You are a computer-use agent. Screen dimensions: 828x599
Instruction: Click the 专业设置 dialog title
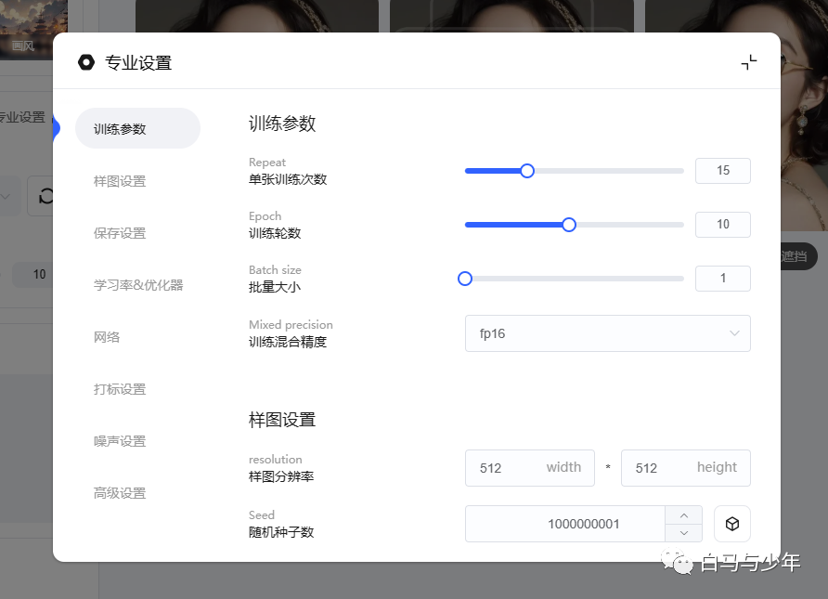[138, 63]
